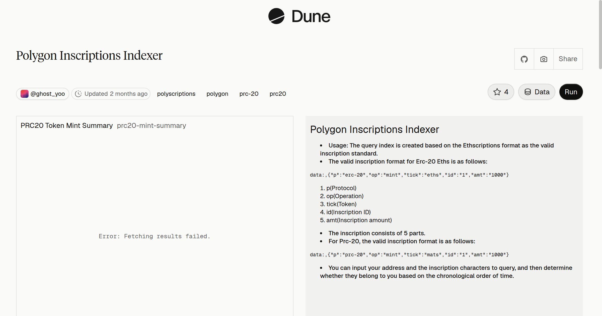Open the @ghost_yoo author profile

pyautogui.click(x=43, y=94)
